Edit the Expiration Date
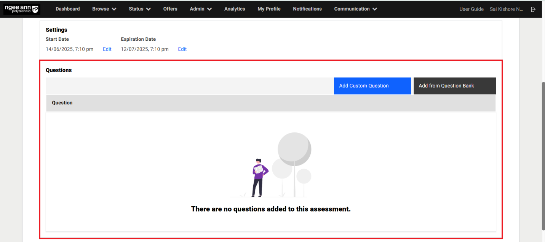The height and width of the screenshot is (242, 545). point(182,49)
